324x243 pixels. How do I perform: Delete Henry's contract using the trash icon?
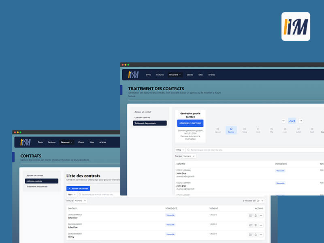tap(256, 234)
